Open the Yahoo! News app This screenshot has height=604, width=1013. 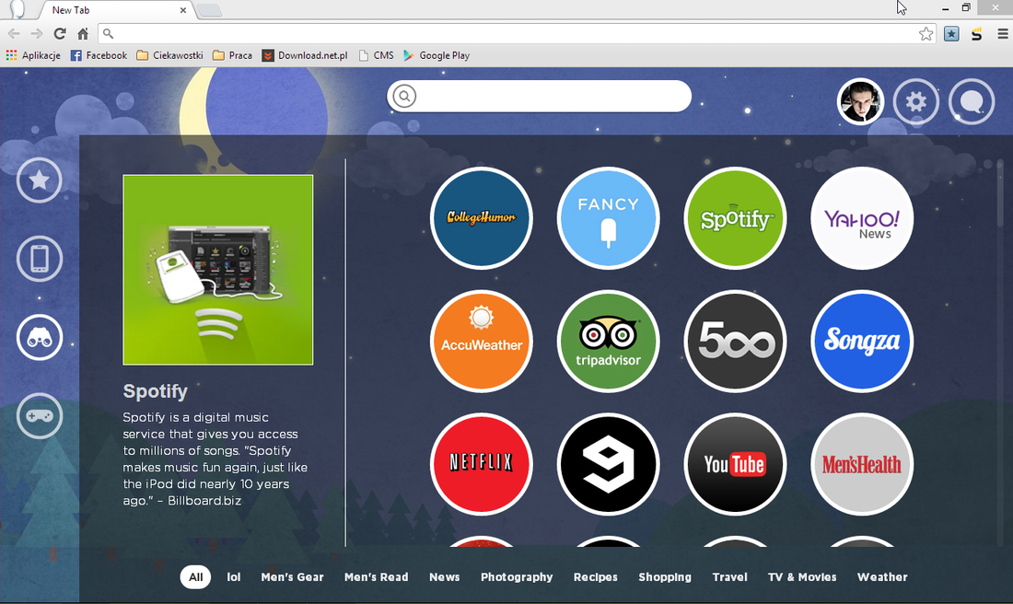[x=862, y=217]
